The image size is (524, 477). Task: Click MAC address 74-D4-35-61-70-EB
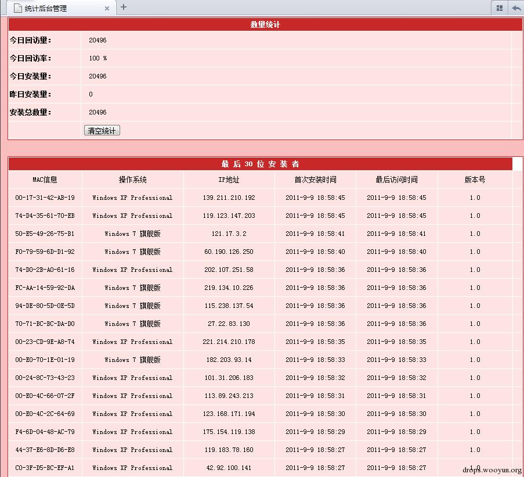(45, 216)
